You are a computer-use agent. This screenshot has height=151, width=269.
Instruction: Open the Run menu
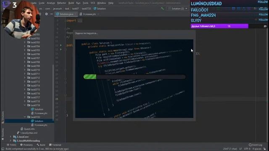(x=78, y=3)
